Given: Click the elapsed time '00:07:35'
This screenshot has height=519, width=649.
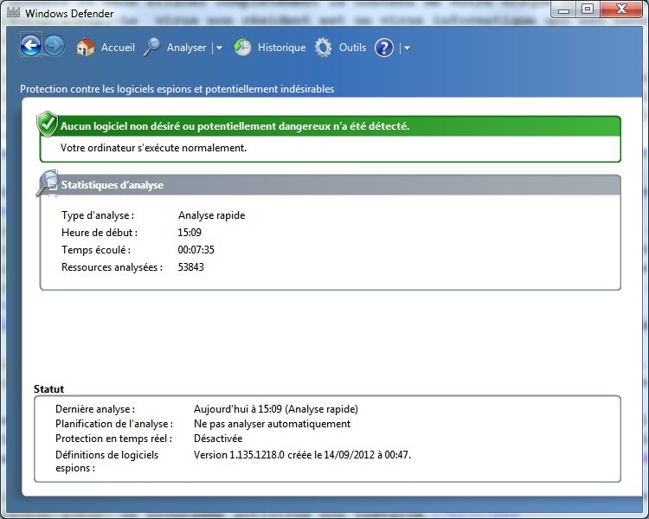Looking at the screenshot, I should (196, 250).
